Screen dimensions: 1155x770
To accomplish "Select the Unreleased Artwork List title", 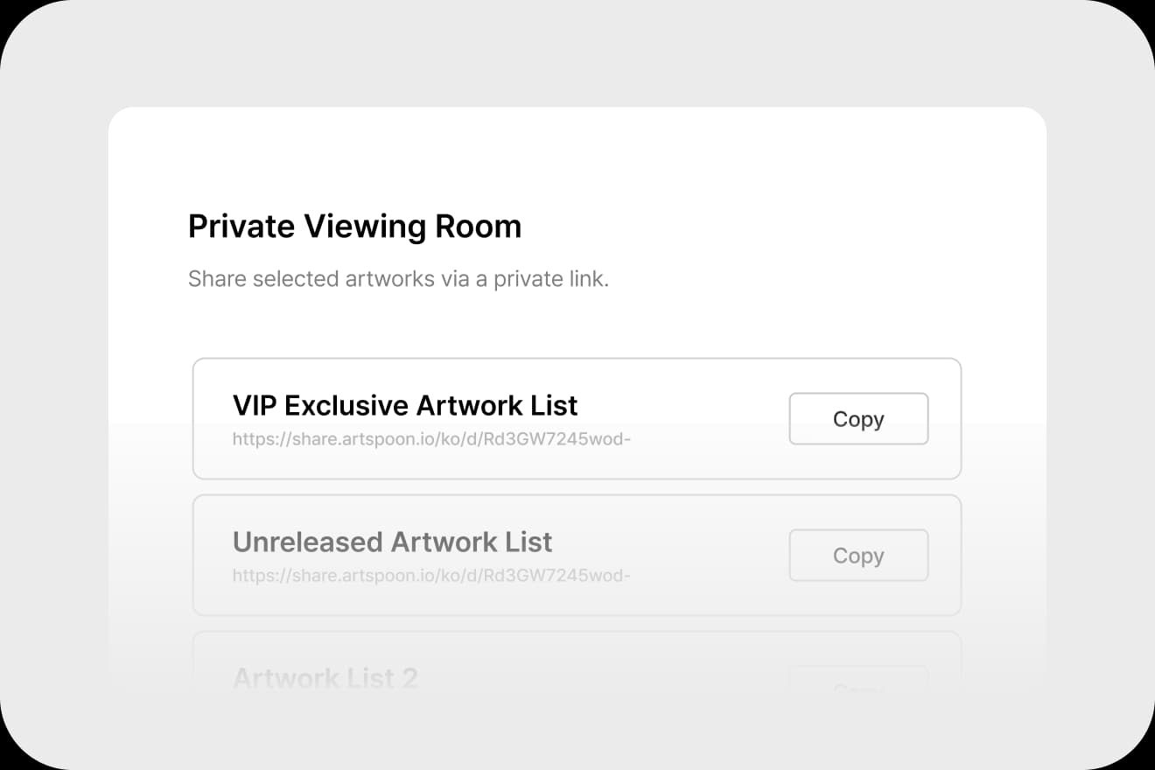I will pos(392,542).
